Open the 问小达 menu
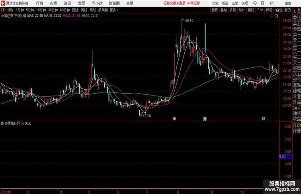 [x=97, y=3]
